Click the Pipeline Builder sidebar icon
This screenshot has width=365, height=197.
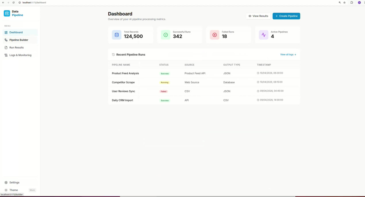tap(6, 40)
